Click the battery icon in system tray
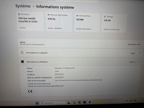Image resolution: width=144 pixels, height=108 pixels. pos(136,101)
